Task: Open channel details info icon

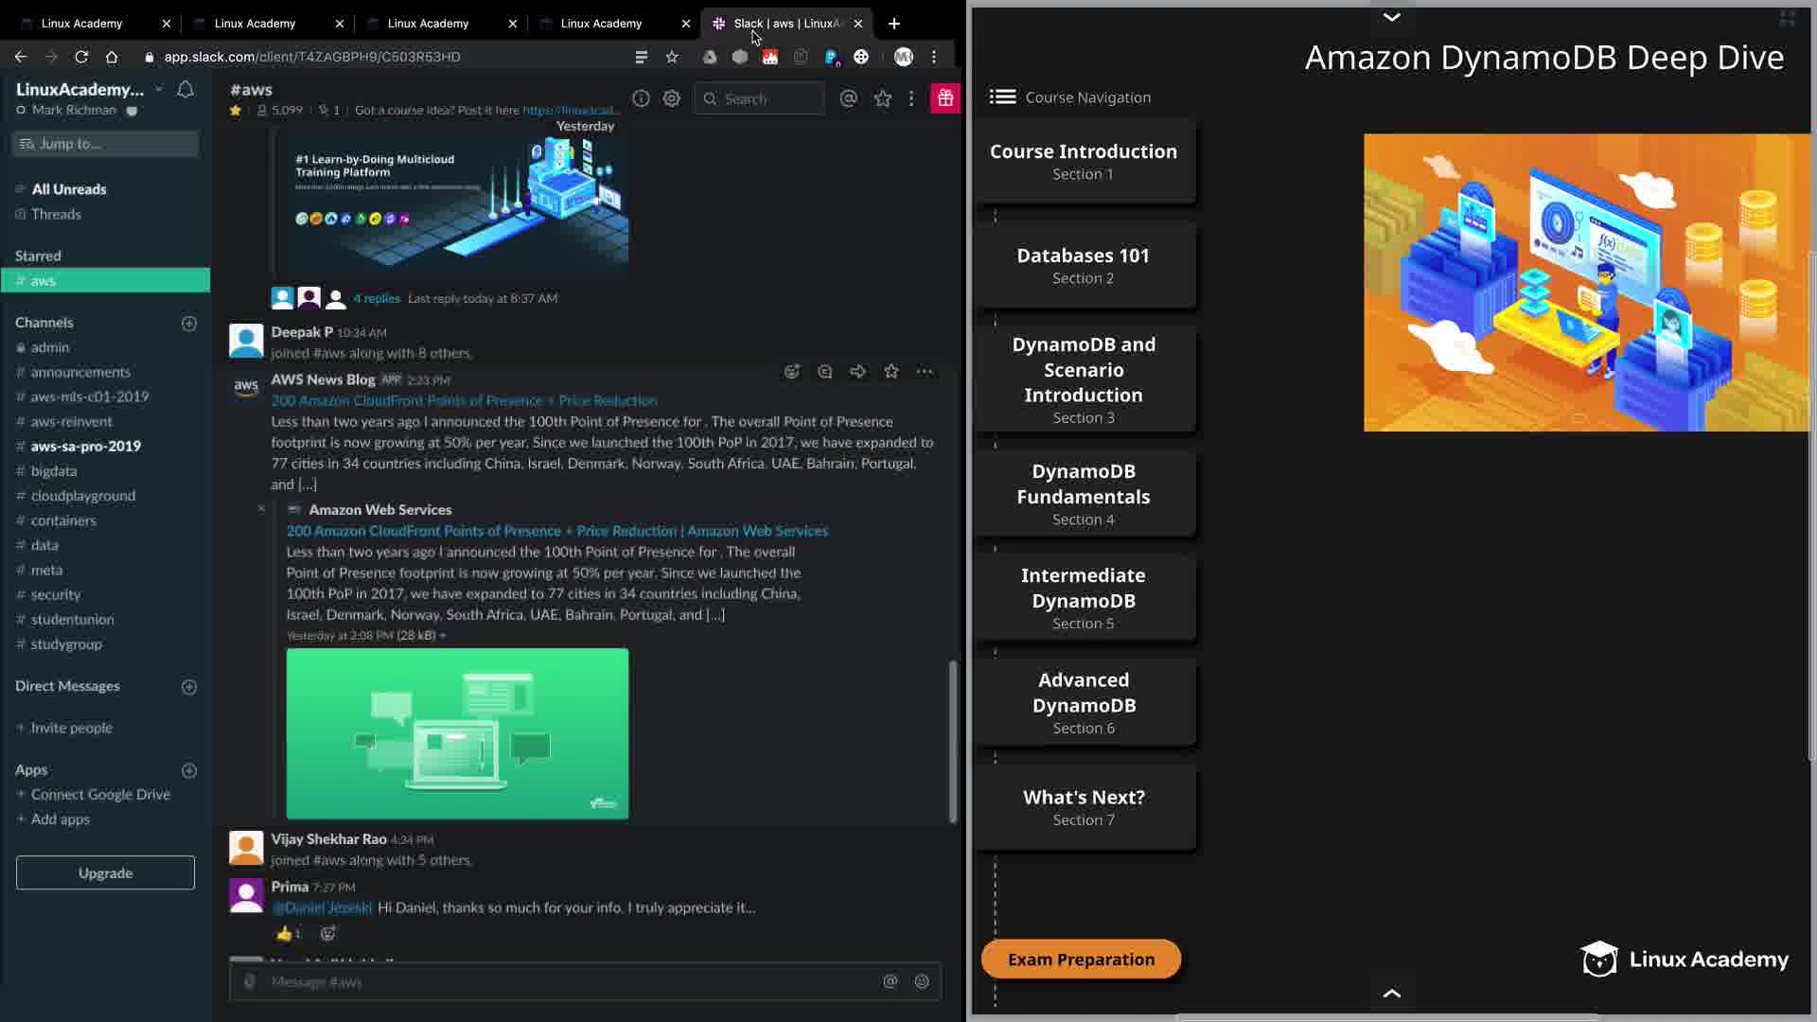Action: tap(641, 98)
